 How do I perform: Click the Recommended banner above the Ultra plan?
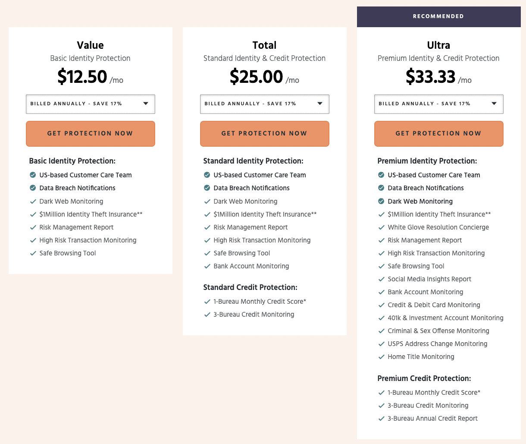tap(439, 16)
